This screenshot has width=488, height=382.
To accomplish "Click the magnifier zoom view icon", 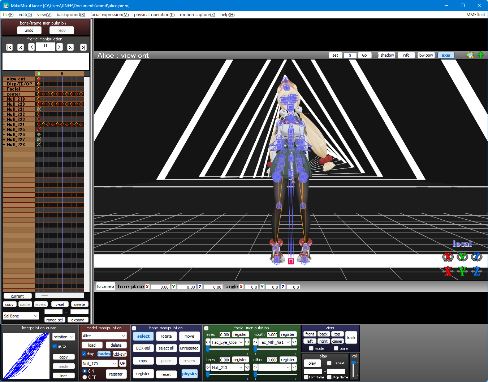I will (x=470, y=55).
